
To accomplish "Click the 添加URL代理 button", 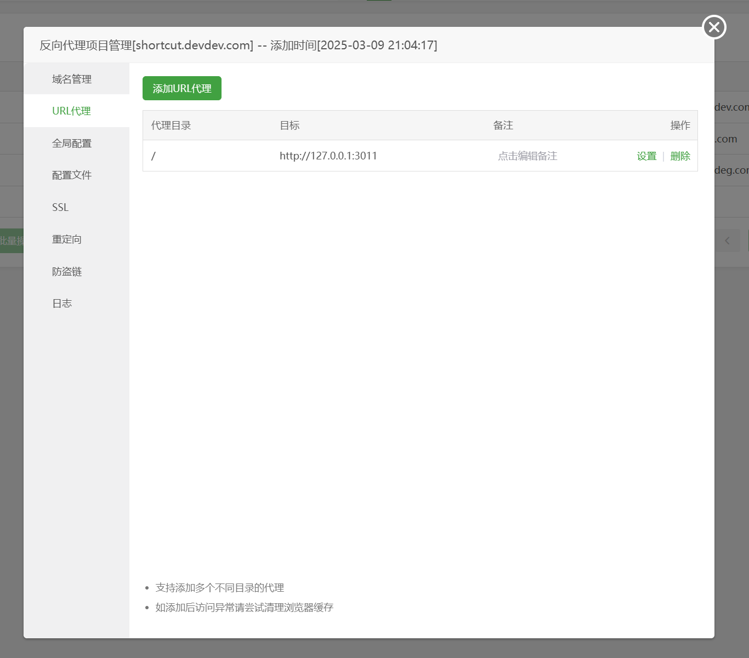I will [x=182, y=88].
